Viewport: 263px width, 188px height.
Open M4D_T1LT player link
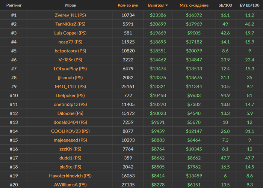70,87
